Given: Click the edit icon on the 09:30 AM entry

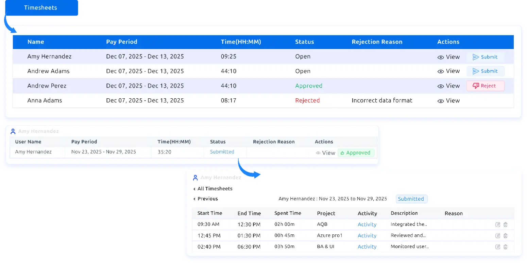Looking at the screenshot, I should [497, 224].
